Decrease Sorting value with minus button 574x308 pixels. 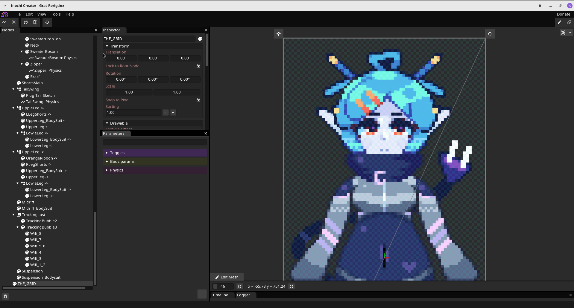coord(165,113)
